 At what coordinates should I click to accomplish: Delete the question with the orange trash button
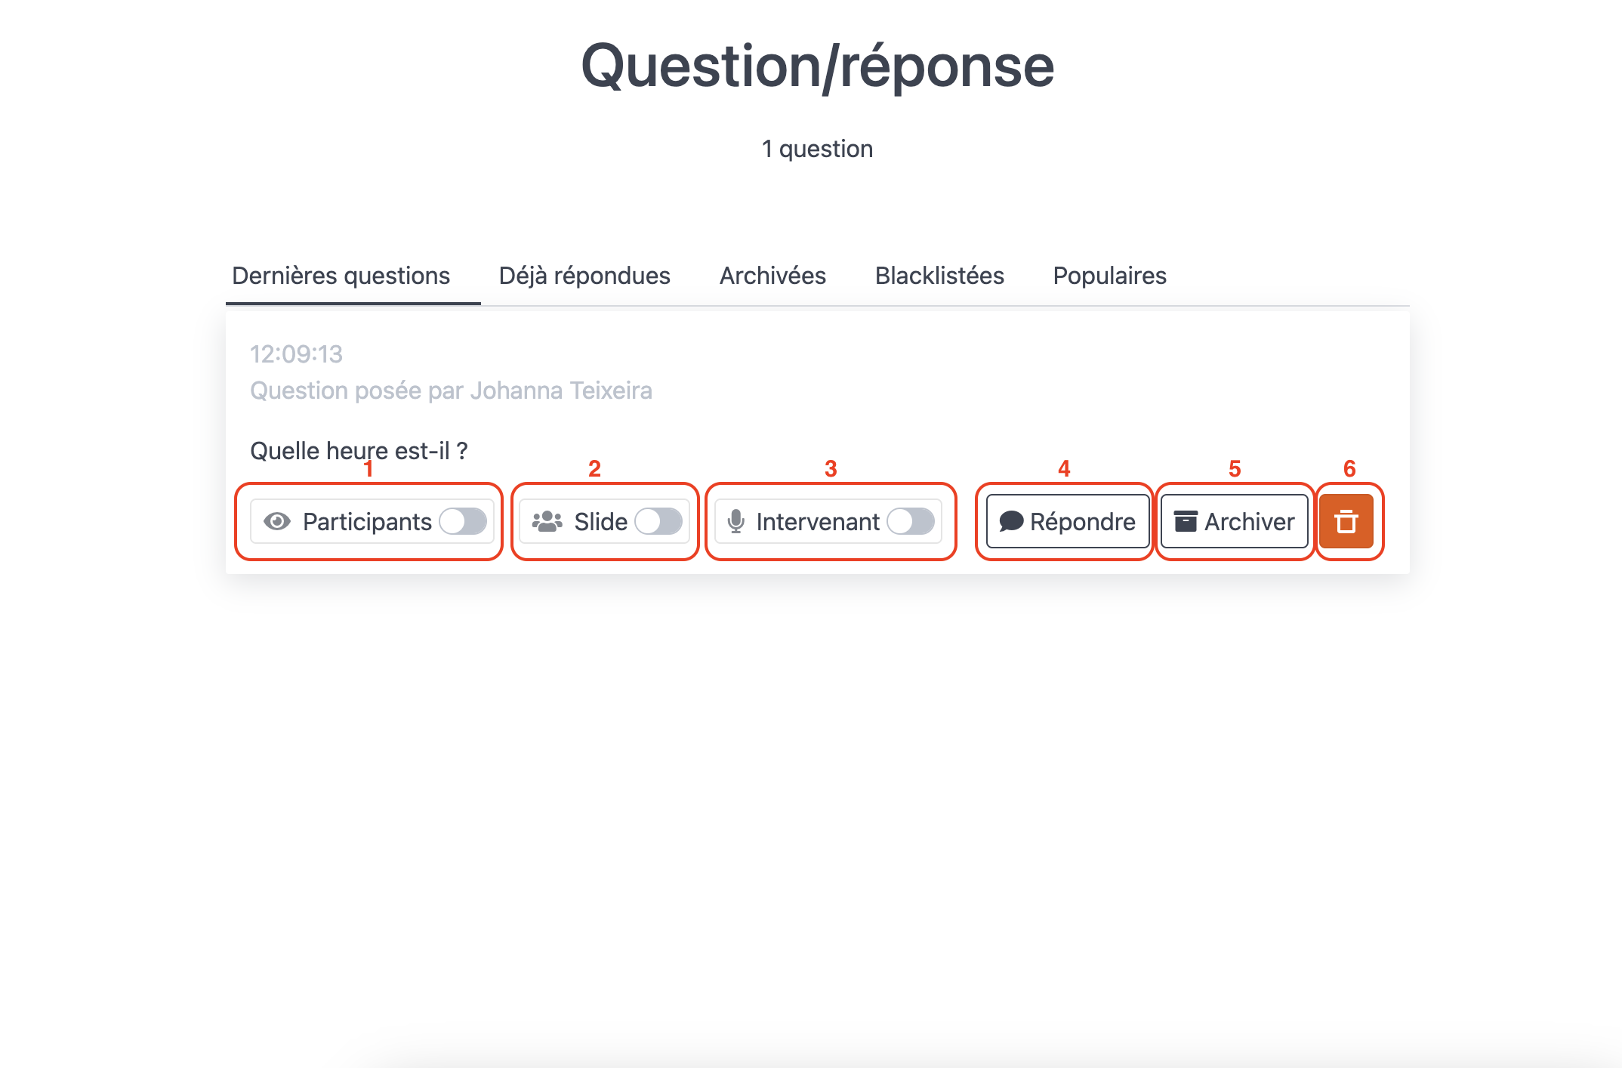pos(1346,521)
